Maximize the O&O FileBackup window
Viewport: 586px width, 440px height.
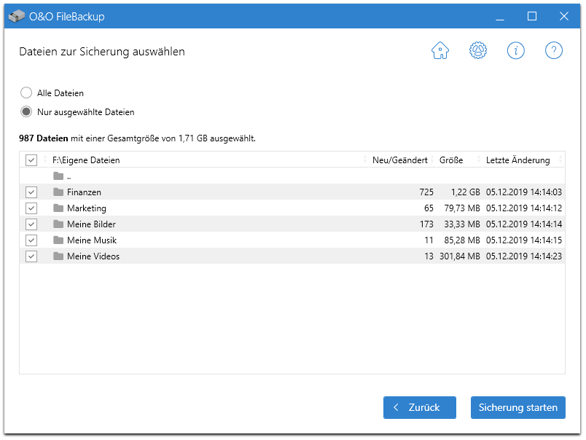pos(532,17)
